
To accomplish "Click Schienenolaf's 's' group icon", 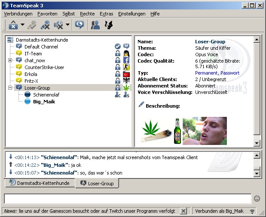I will (x=126, y=95).
